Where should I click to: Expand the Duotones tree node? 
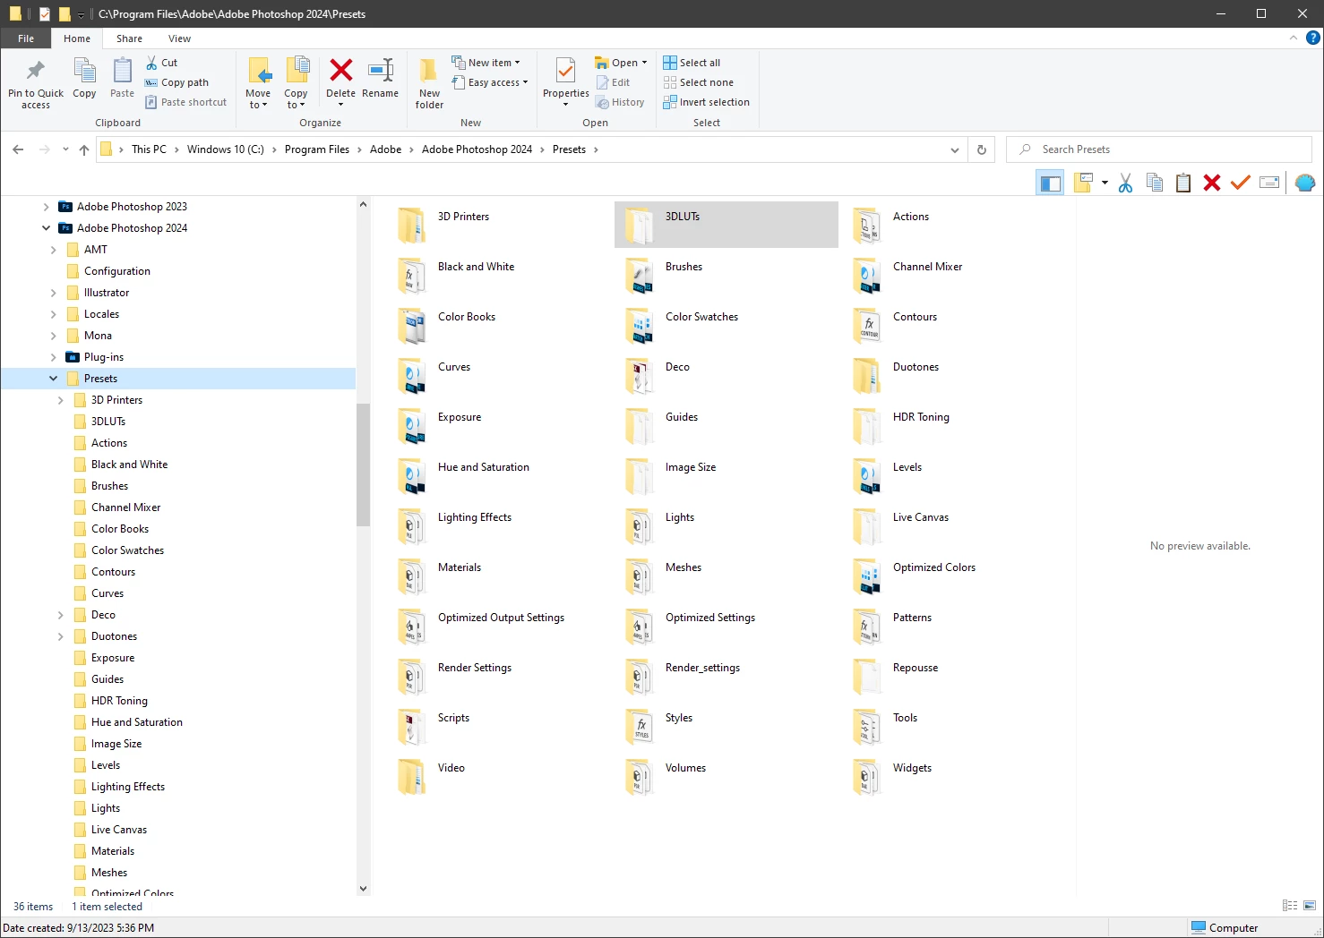60,636
